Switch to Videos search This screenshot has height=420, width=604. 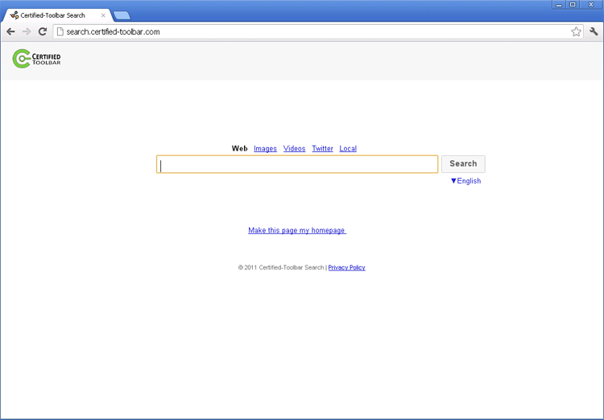(x=294, y=149)
